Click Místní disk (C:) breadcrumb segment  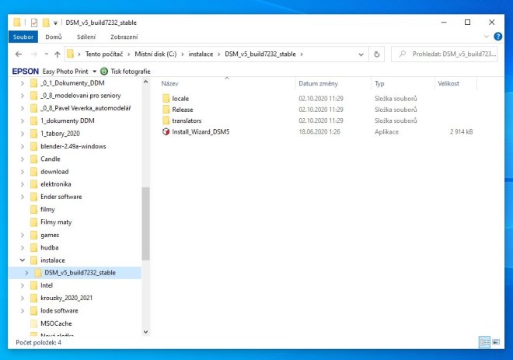155,54
